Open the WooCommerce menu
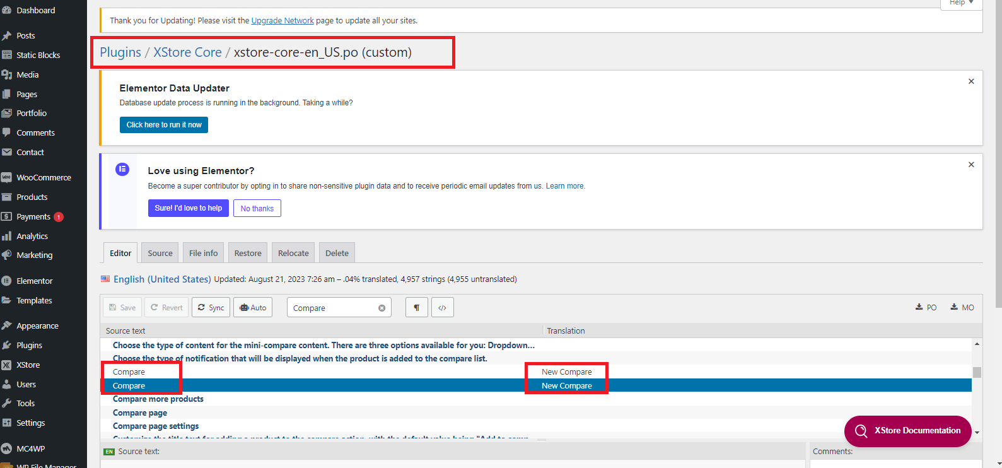Screen dimensions: 1002x468 click(44, 177)
